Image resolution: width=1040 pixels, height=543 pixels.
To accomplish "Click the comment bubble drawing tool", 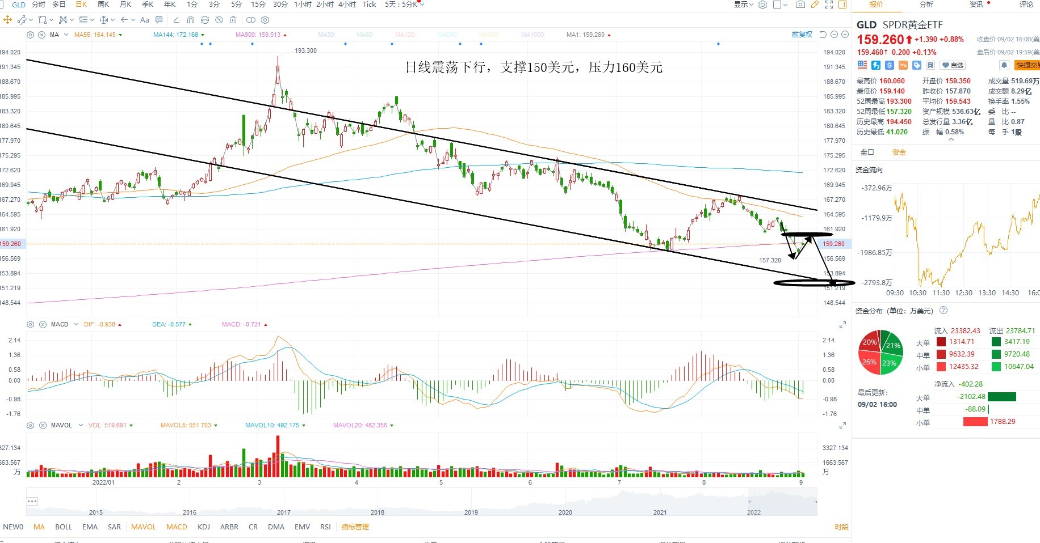I will 159,20.
